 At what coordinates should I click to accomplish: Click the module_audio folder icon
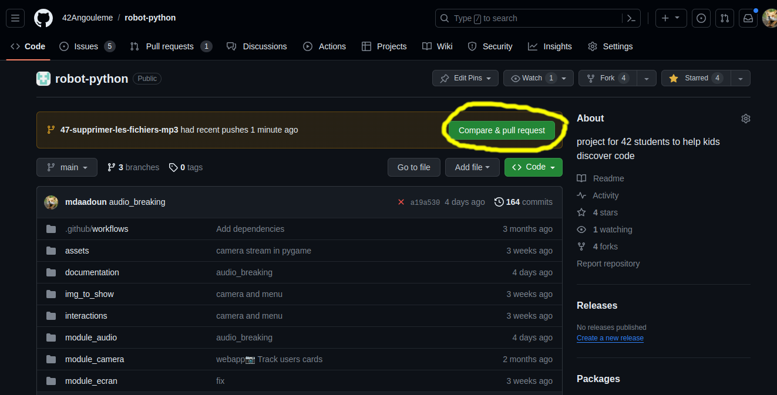[x=51, y=337]
